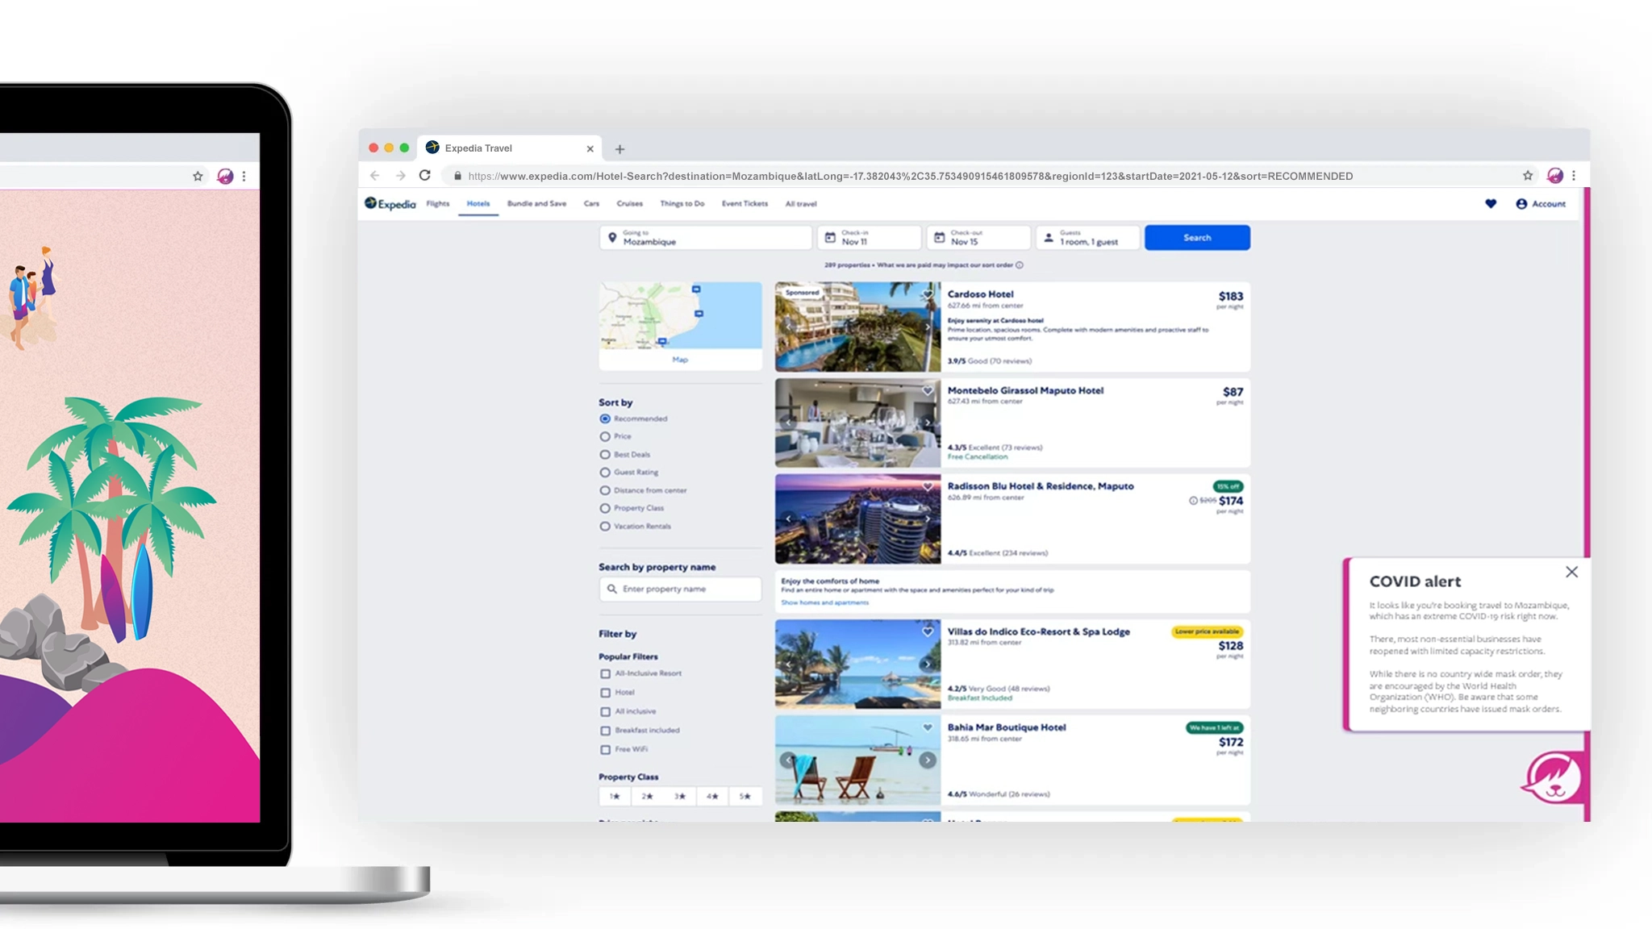Viewport: 1652px width, 929px height.
Task: Favorite Radisson Blu Hotel with heart icon
Action: [928, 486]
